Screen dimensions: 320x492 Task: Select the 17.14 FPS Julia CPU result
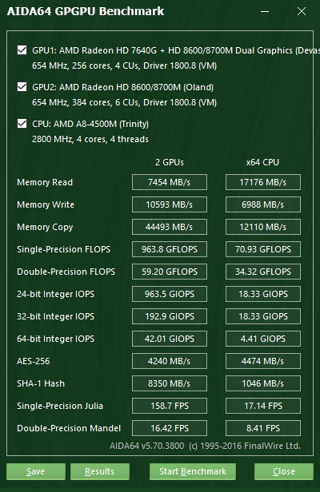click(x=263, y=406)
